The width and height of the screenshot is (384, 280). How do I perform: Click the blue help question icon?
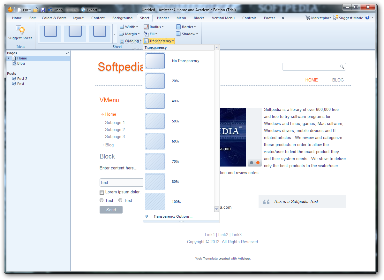pos(367,18)
